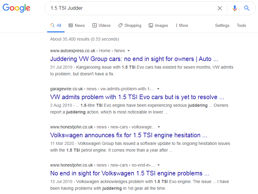The width and height of the screenshot is (258, 194).
Task: Open 'VW admits problem with 1.5 TSI Evo' result
Action: pos(137,97)
